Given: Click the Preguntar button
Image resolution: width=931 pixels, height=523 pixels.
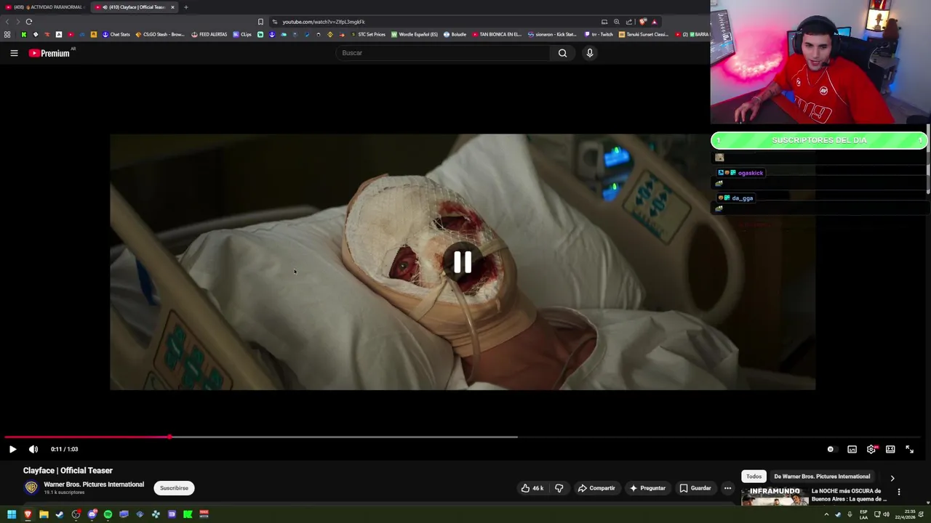Looking at the screenshot, I should point(647,488).
